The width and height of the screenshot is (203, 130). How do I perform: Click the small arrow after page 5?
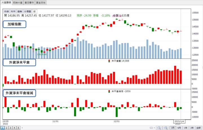pyautogui.click(x=22, y=128)
